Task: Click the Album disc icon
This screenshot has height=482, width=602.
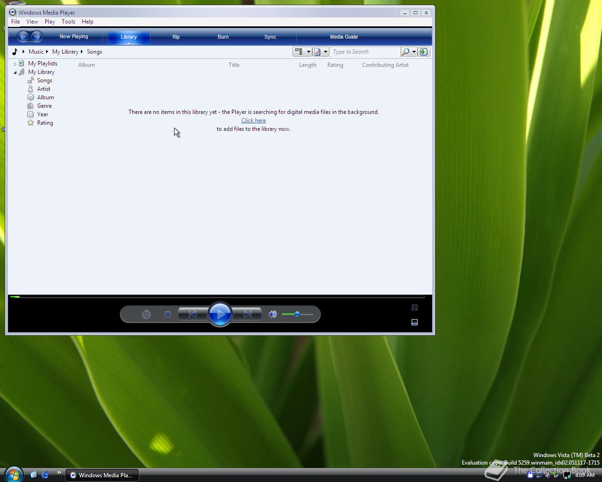Action: point(31,97)
